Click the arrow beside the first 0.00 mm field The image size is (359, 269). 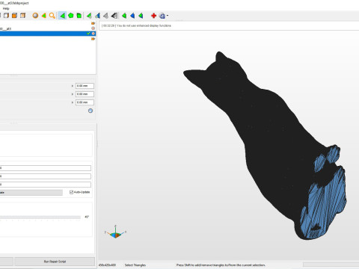point(73,86)
